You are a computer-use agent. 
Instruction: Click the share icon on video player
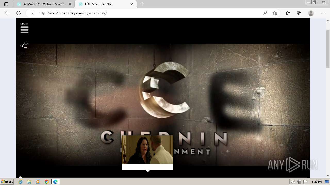pos(24,45)
